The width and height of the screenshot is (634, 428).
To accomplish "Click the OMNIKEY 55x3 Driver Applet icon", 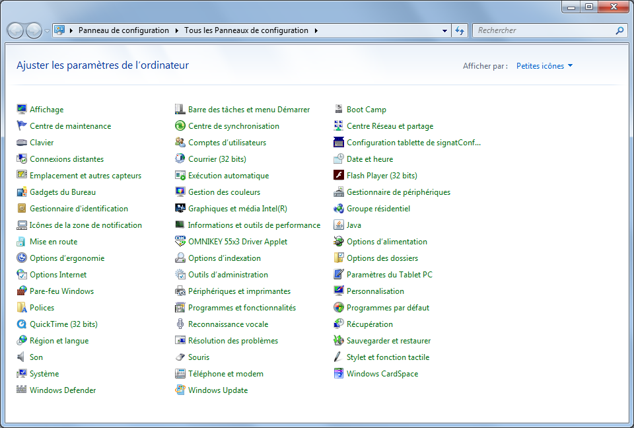I will point(180,242).
